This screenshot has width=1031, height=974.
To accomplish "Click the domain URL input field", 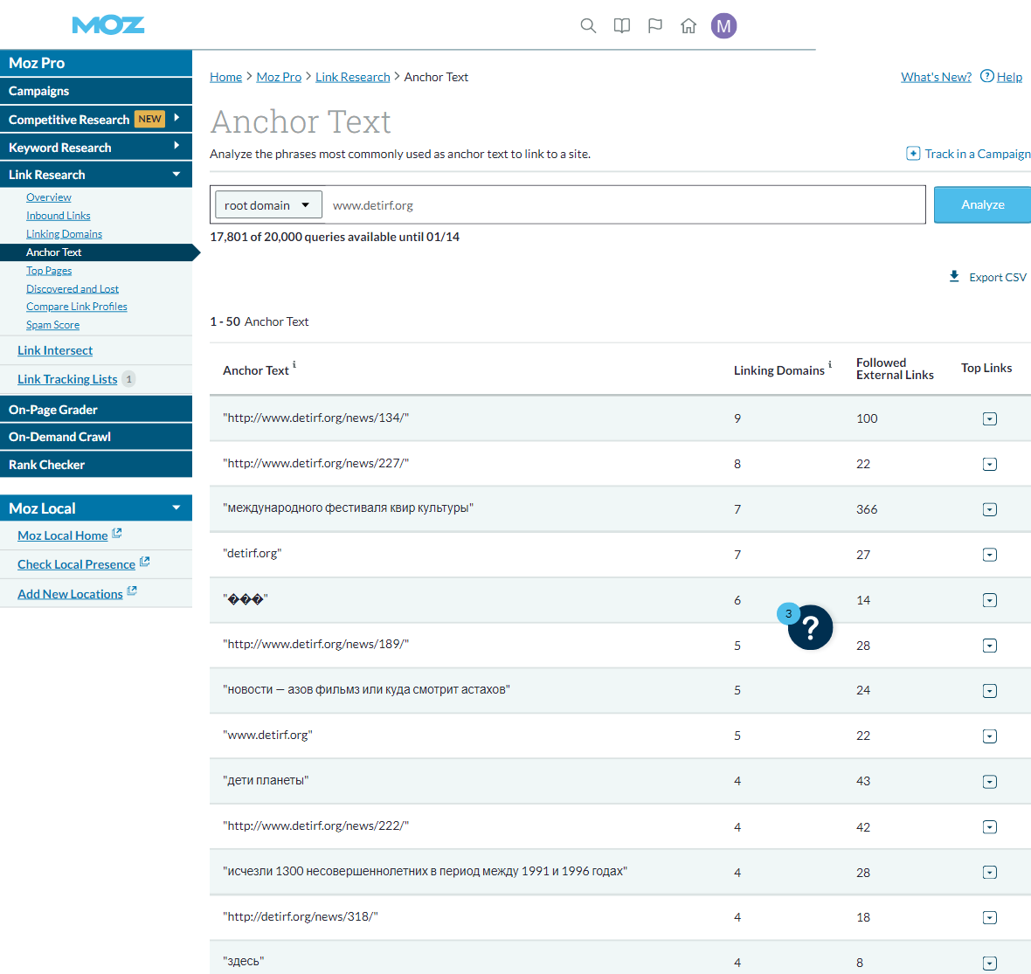I will (x=623, y=205).
